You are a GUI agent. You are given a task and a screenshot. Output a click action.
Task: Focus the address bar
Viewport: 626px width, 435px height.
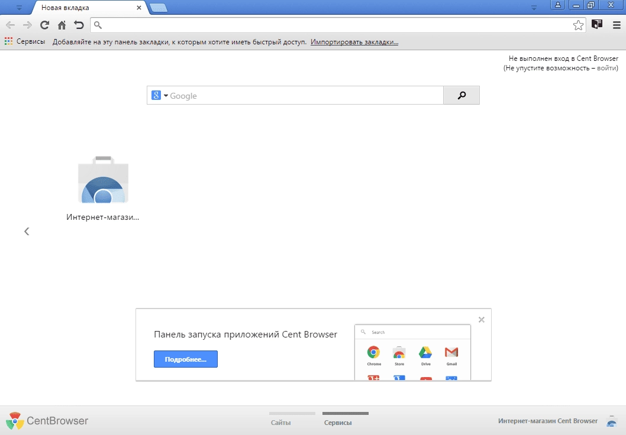point(337,25)
